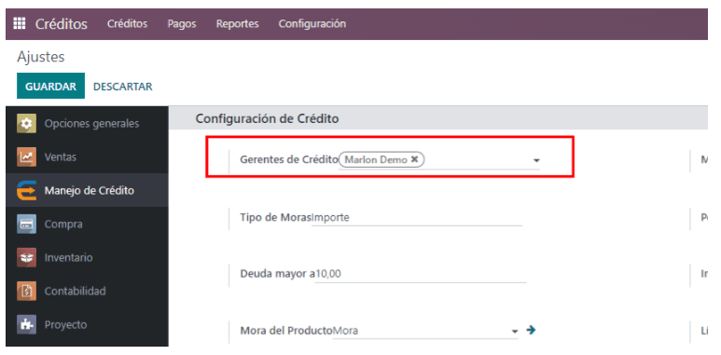Click the Ajustes page title

pyautogui.click(x=41, y=57)
